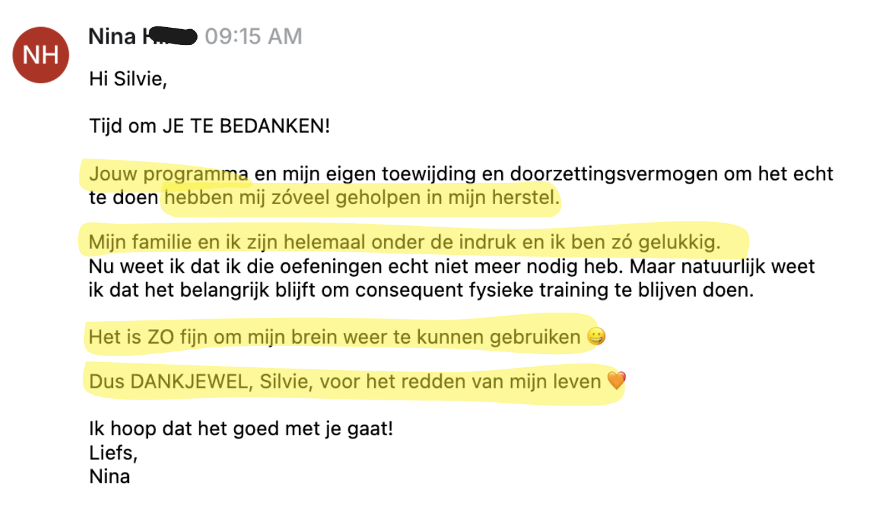Click highlighted sentence starting "Mijn familie en ik"
This screenshot has width=870, height=506.
click(x=405, y=243)
